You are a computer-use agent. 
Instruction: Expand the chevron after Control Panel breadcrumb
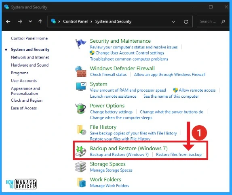91,21
